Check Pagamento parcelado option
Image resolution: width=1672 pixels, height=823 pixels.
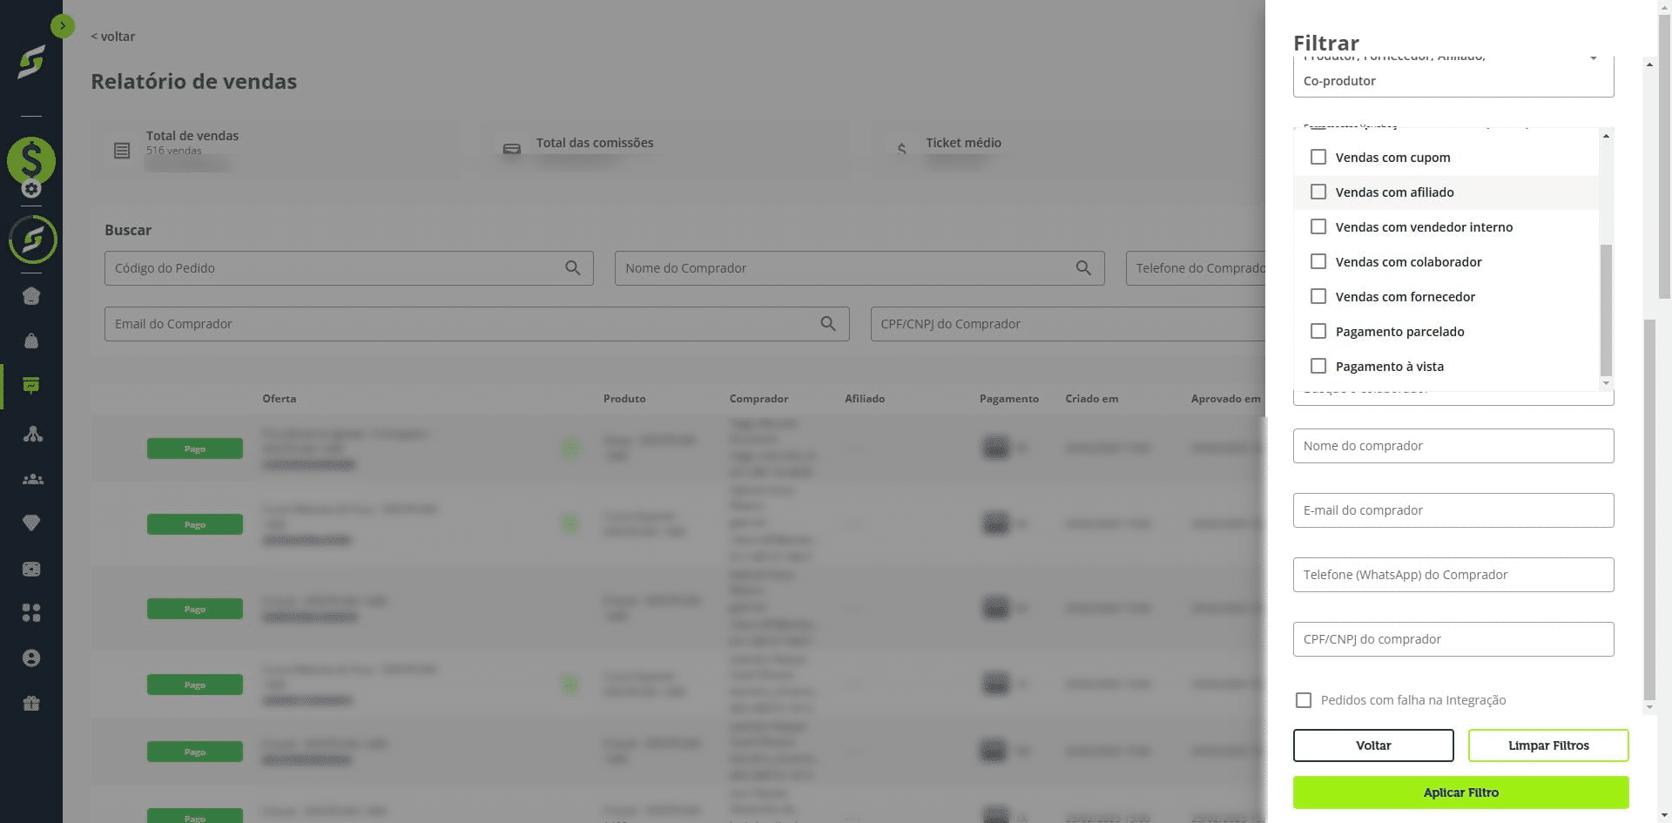(x=1318, y=331)
